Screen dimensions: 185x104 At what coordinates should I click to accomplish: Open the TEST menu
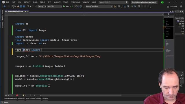point(49,2)
